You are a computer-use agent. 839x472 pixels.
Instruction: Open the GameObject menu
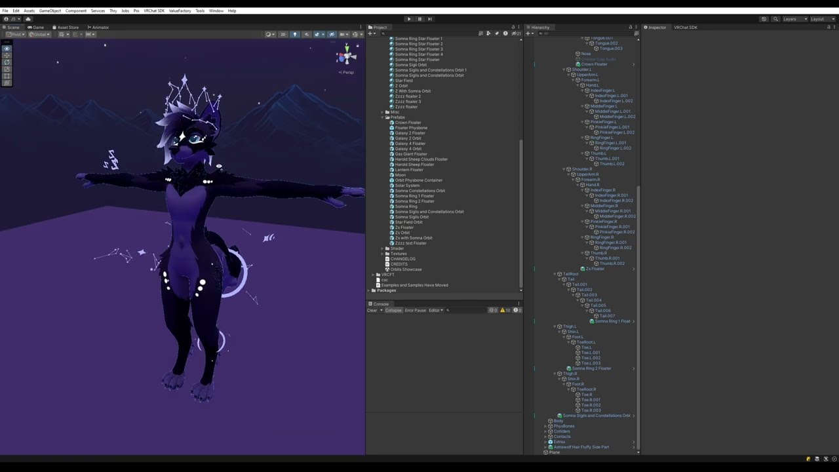(x=50, y=10)
